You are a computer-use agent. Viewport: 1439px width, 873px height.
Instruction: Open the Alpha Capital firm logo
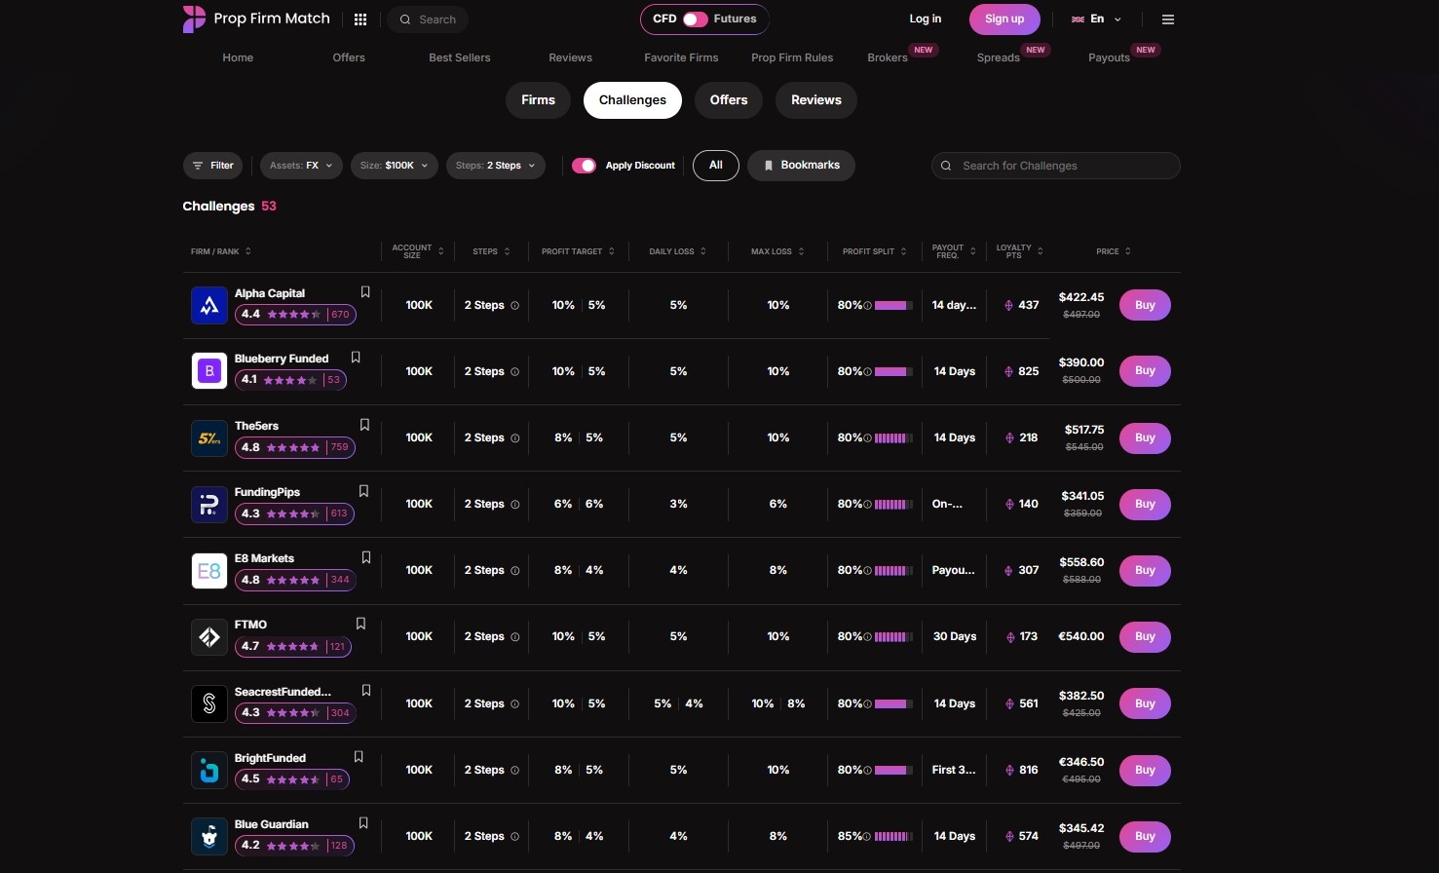[x=209, y=305]
